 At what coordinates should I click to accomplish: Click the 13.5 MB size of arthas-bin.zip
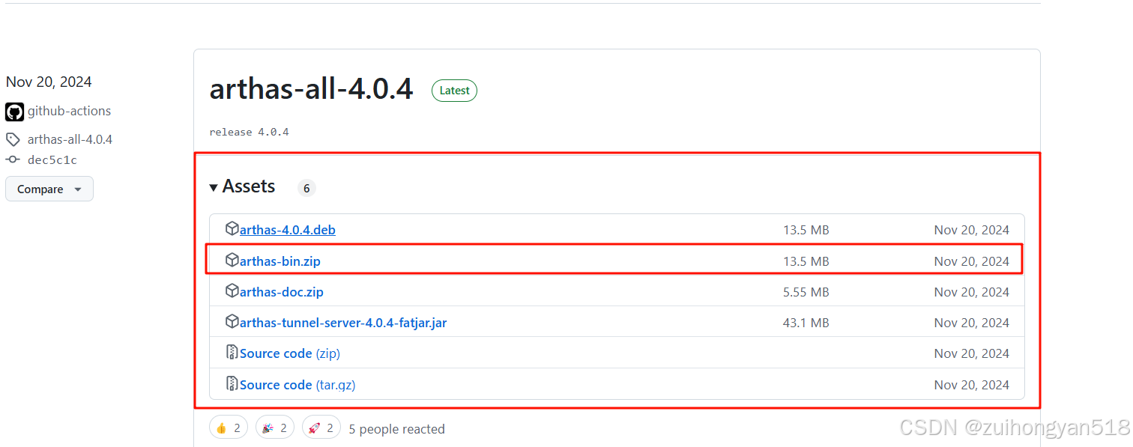806,261
